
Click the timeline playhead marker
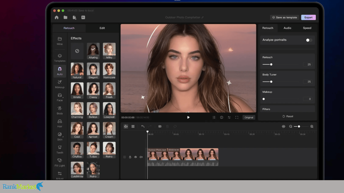pos(148,132)
